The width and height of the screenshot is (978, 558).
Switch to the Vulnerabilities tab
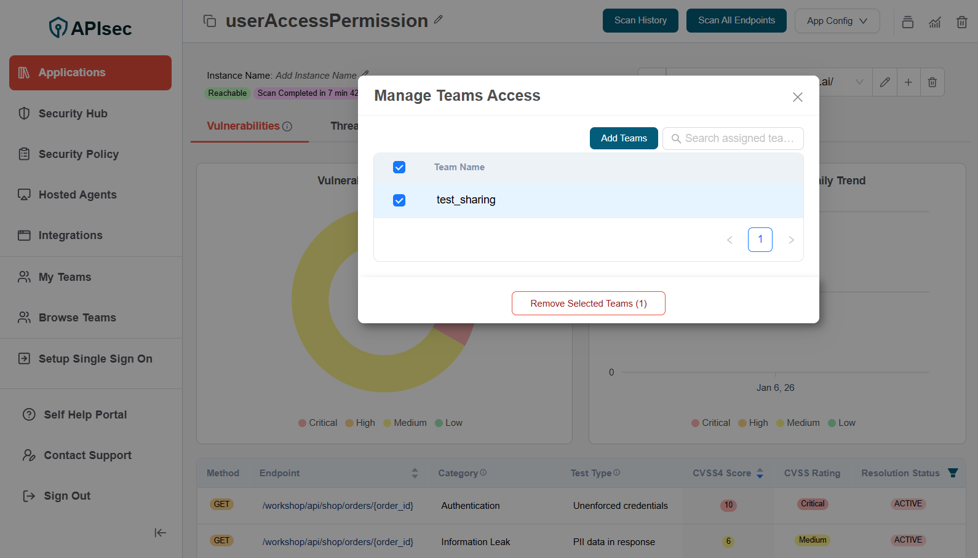click(244, 126)
